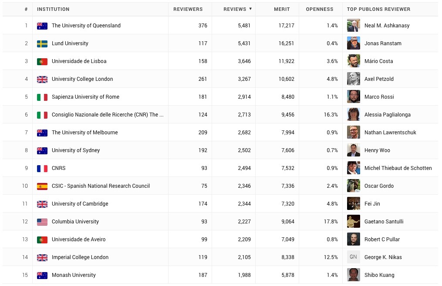Click the Italian flag beside Sapienza University of Rome
442x286 pixels.
(x=42, y=97)
